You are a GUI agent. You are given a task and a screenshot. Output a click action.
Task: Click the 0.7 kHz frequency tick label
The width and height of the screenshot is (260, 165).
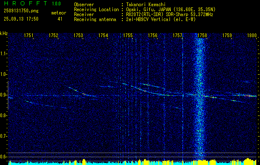[3, 136]
